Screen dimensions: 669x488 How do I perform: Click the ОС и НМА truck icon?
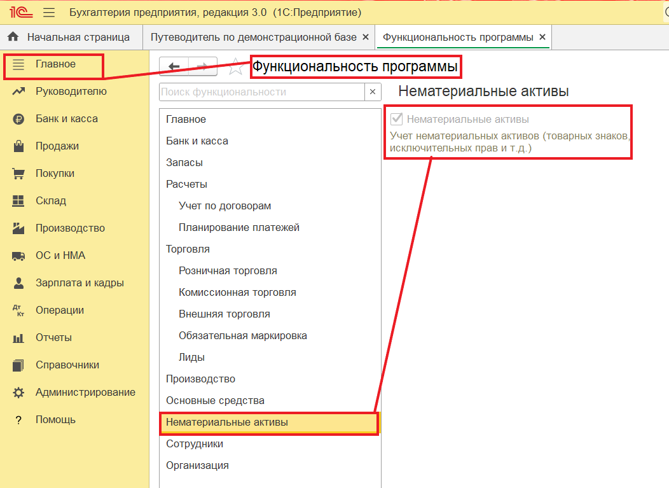(18, 256)
